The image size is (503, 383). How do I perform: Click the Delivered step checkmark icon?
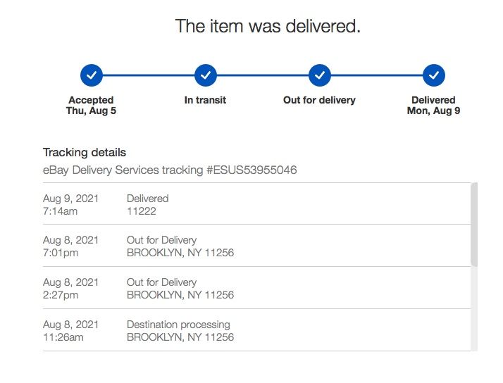click(x=433, y=75)
